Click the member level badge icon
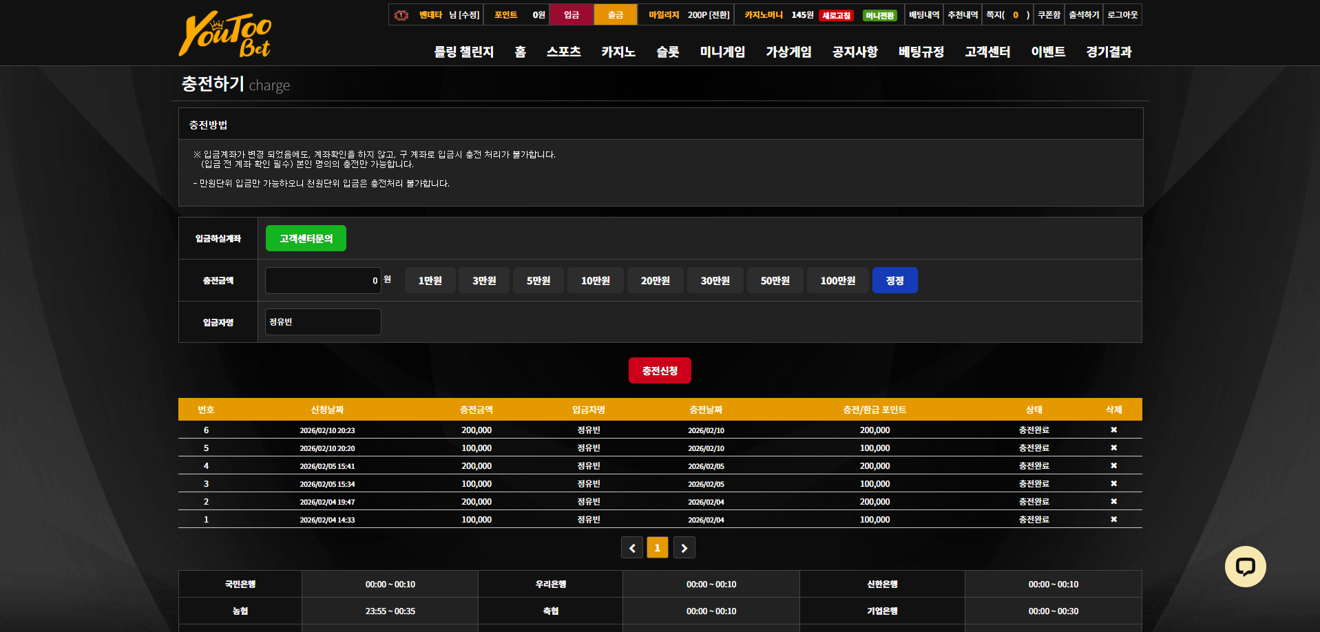The height and width of the screenshot is (632, 1320). tap(401, 14)
